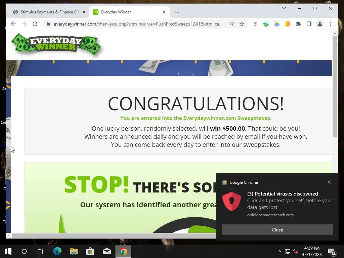Share this page from address bar
The height and width of the screenshot is (258, 344).
click(x=231, y=24)
